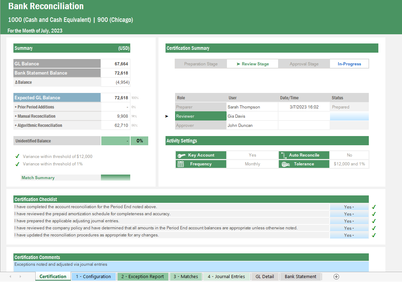Toggle Auto Reconcile setting from No
The image size is (402, 282).
pyautogui.click(x=349, y=155)
